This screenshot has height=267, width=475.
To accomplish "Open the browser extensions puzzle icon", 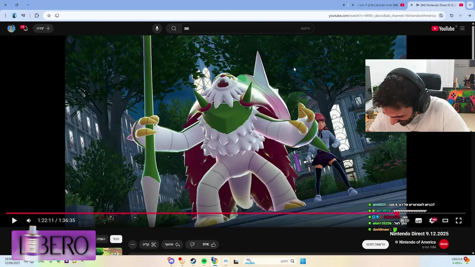I will tap(36, 16).
